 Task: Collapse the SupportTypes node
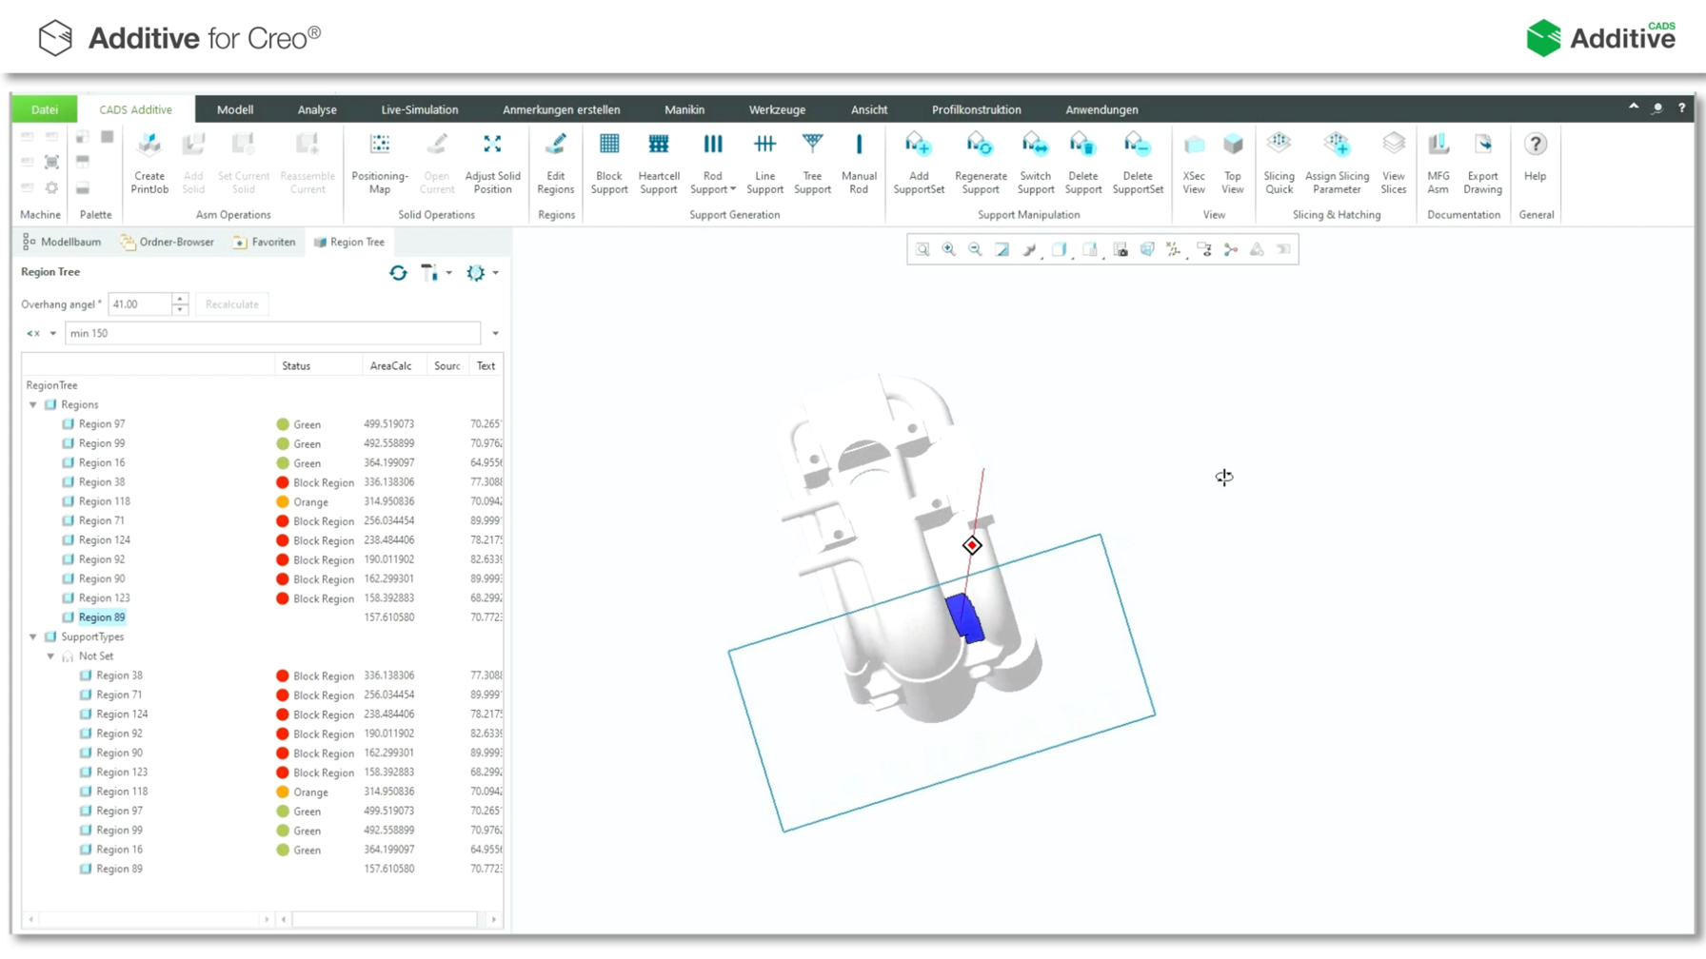[33, 637]
